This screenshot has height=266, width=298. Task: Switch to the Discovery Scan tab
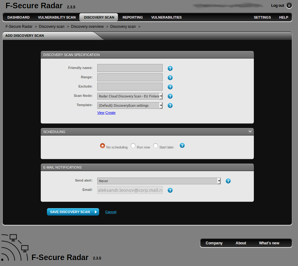pyautogui.click(x=99, y=17)
